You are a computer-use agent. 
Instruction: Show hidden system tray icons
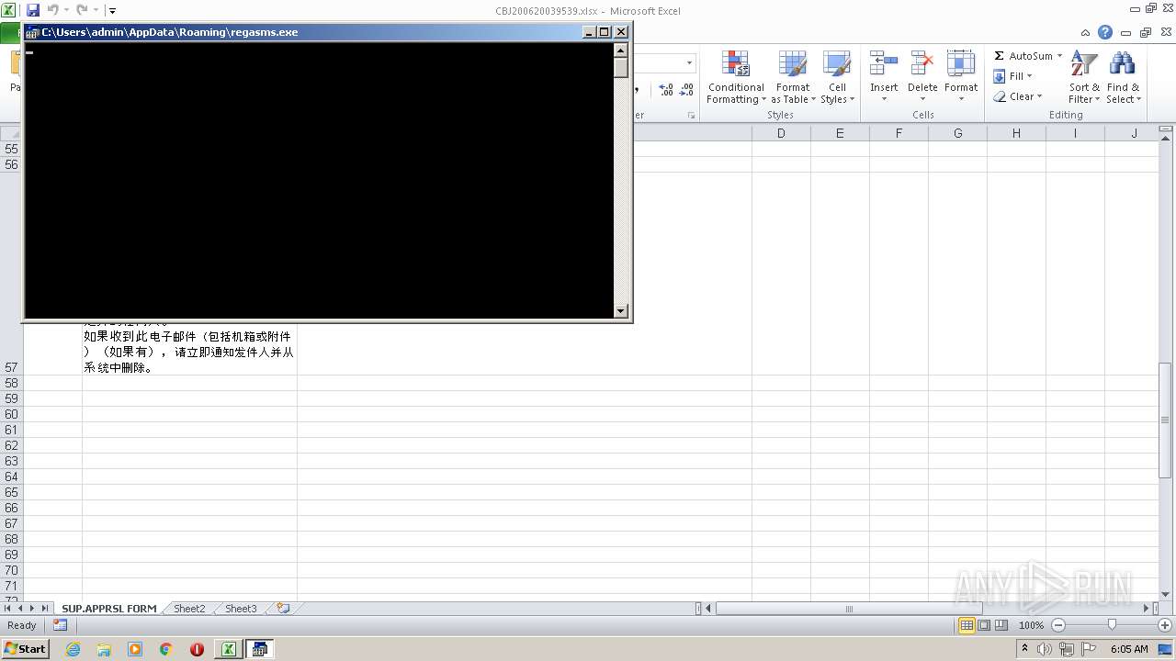point(1024,648)
